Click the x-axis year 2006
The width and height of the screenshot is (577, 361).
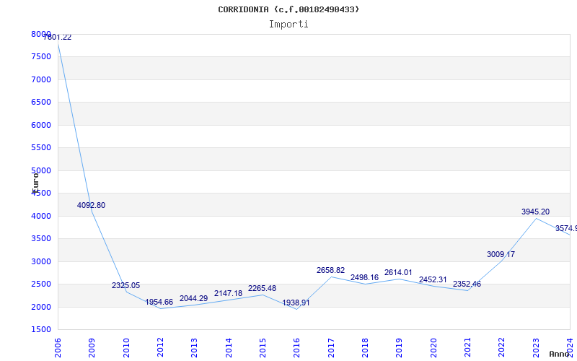coord(58,348)
